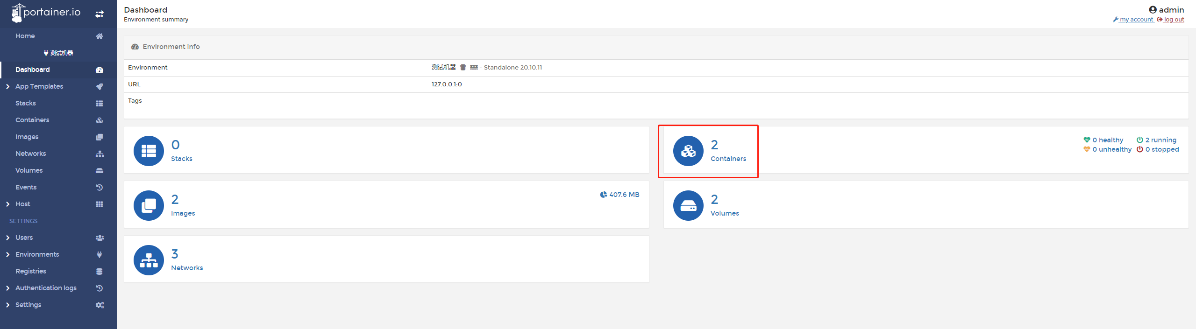Click the Events history icon

pos(100,187)
